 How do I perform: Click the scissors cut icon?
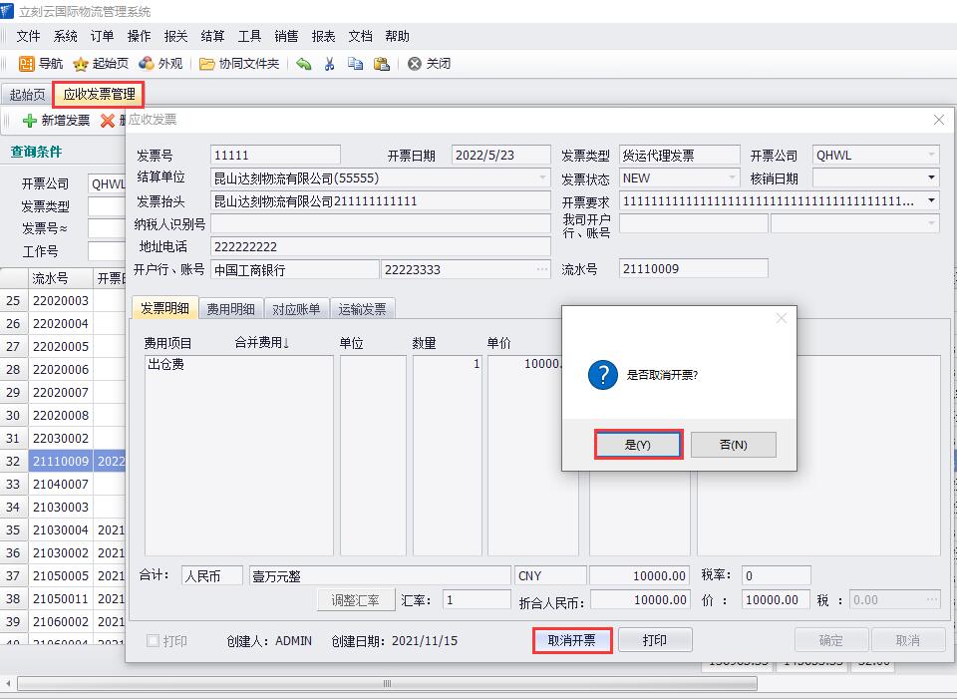330,64
